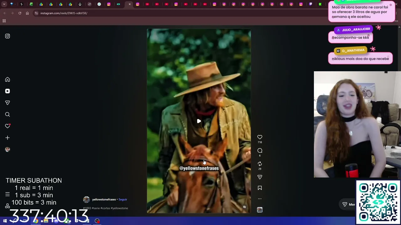401x225 pixels.
Task: Switch to the Twitch browser tab
Action: click(310, 4)
